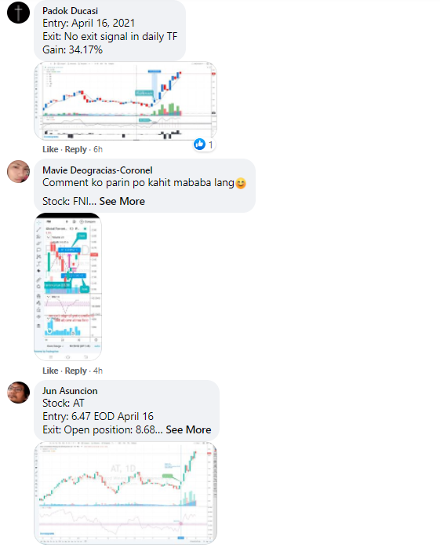The image size is (440, 548).
Task: Open Mavie's FNI mobile chart screenshot
Action: point(67,287)
